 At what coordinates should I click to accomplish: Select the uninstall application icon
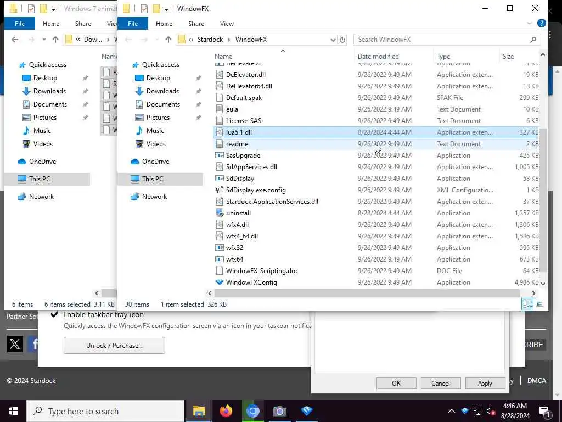(220, 213)
